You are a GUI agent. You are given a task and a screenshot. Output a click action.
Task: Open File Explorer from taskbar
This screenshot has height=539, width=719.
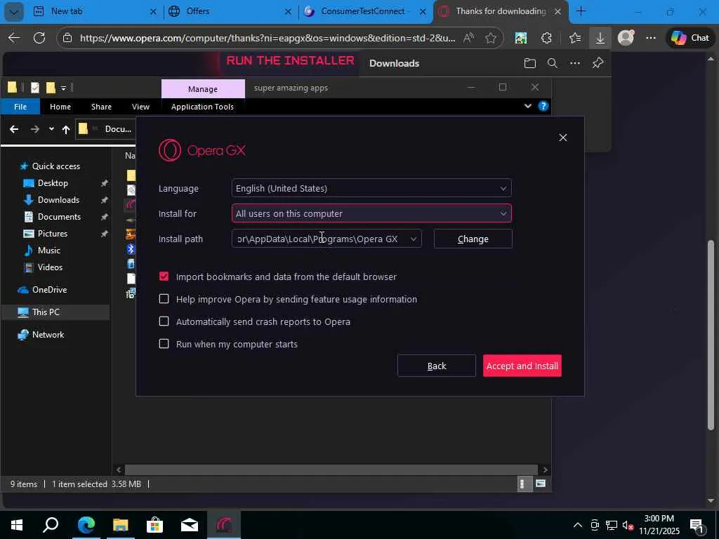(120, 525)
